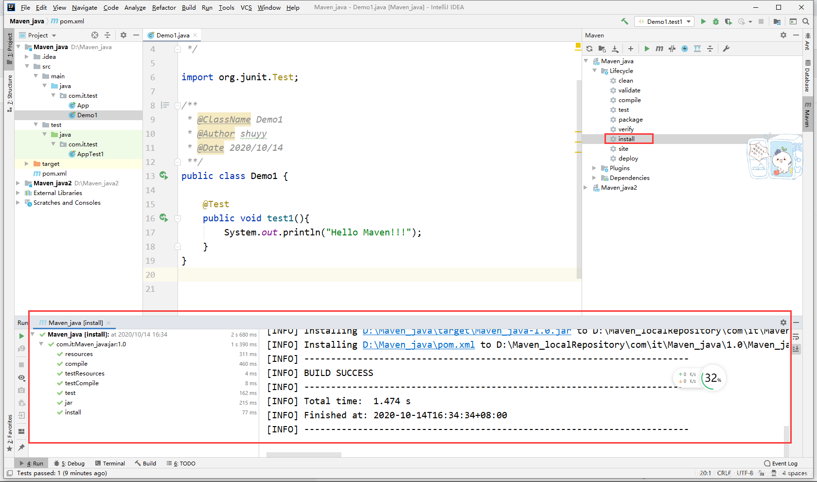Add Maven project plus icon
Viewport: 817px width, 482px height.
[631, 49]
